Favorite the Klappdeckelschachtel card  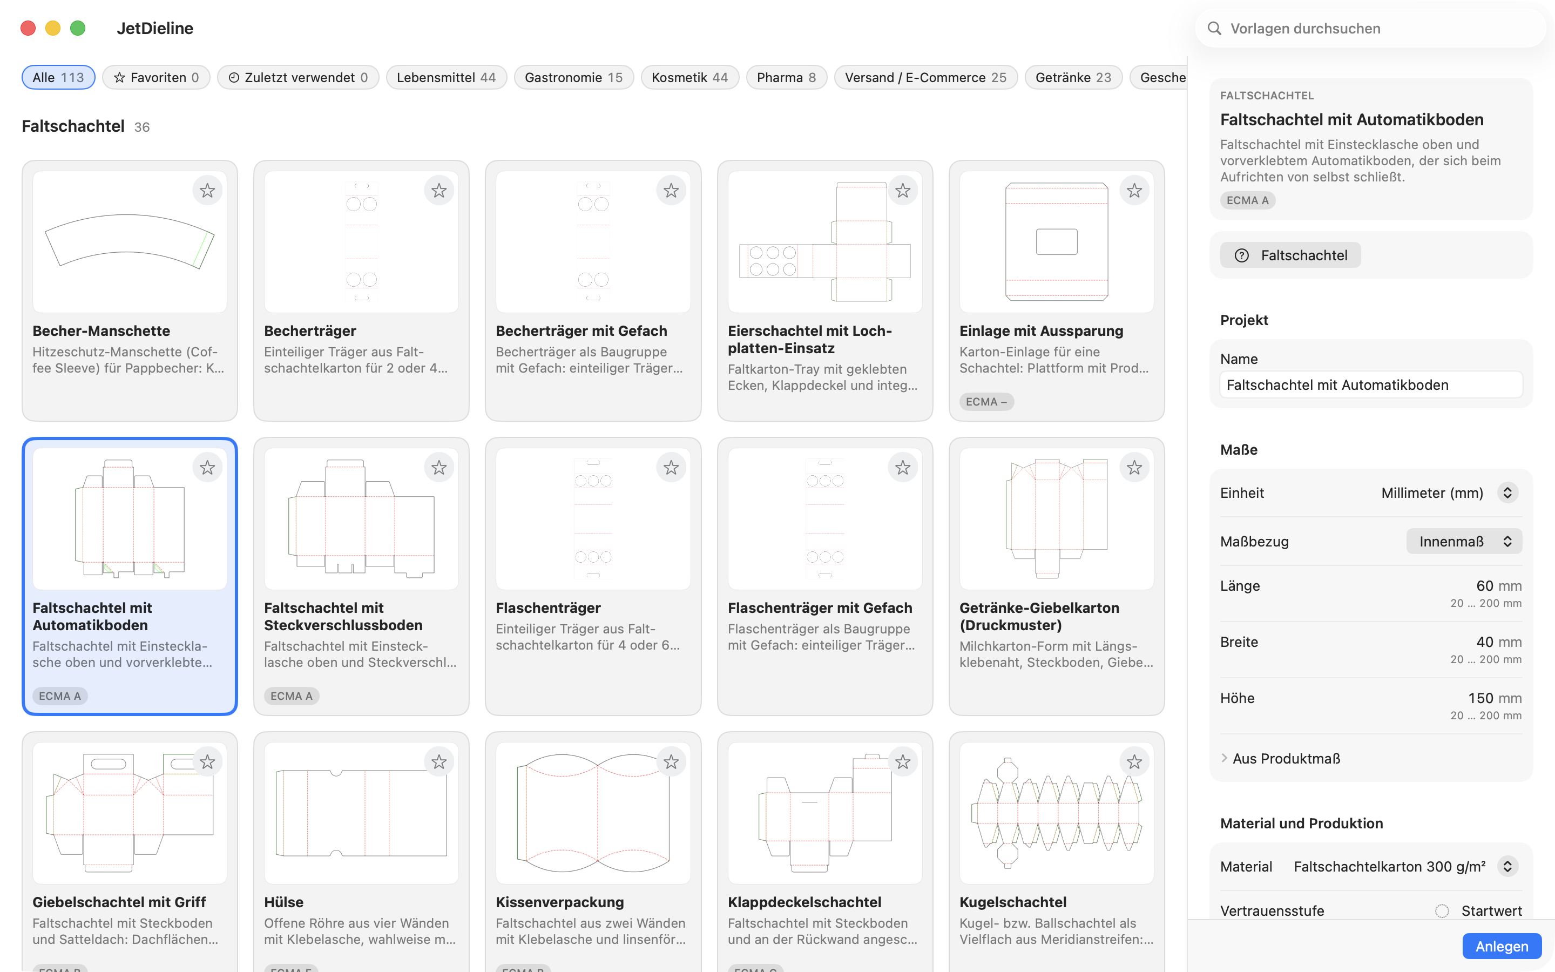(x=903, y=762)
